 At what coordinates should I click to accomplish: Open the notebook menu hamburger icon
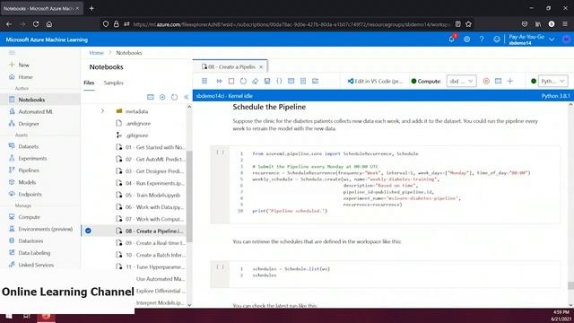click(x=204, y=81)
